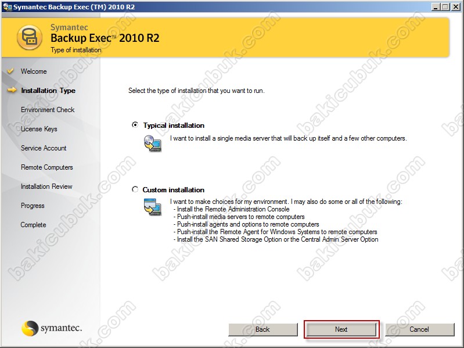Click 'Push-install the Remote Agent for Windows' line
Screen dimensions: 464x348
tap(275, 232)
